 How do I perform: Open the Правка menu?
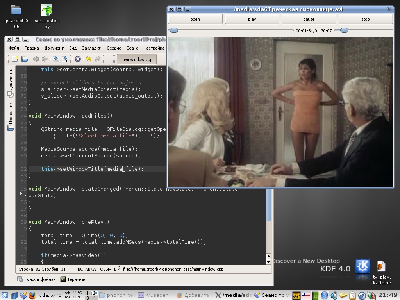point(32,48)
